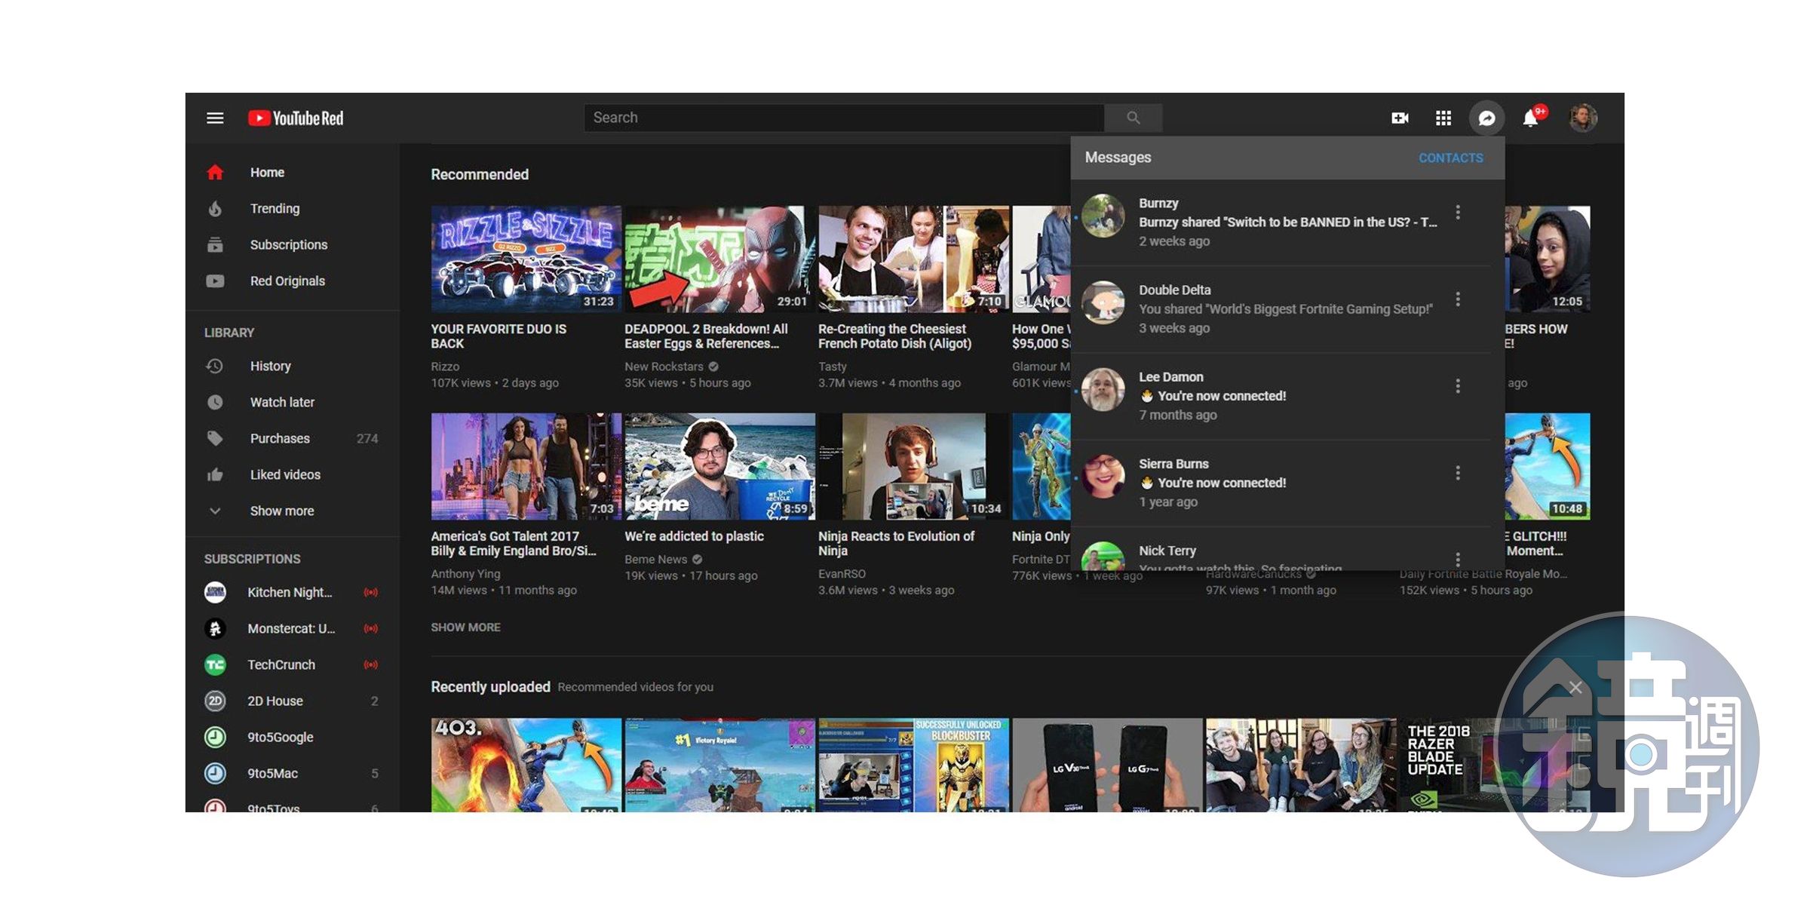The image size is (1810, 905).
Task: Click the 9to5Google channel avatar
Action: pos(215,737)
